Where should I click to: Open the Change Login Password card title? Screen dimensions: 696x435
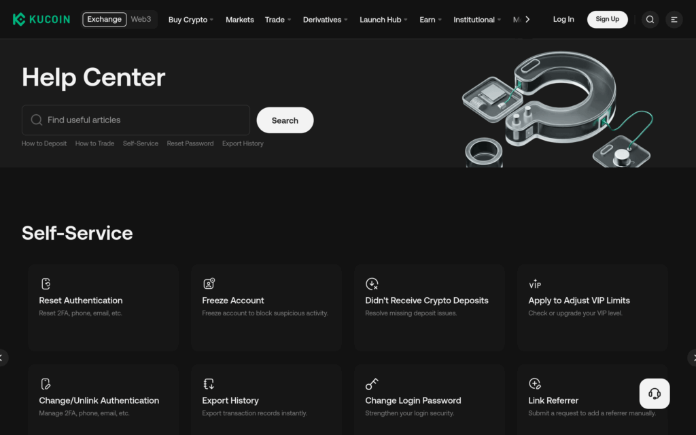pyautogui.click(x=413, y=400)
